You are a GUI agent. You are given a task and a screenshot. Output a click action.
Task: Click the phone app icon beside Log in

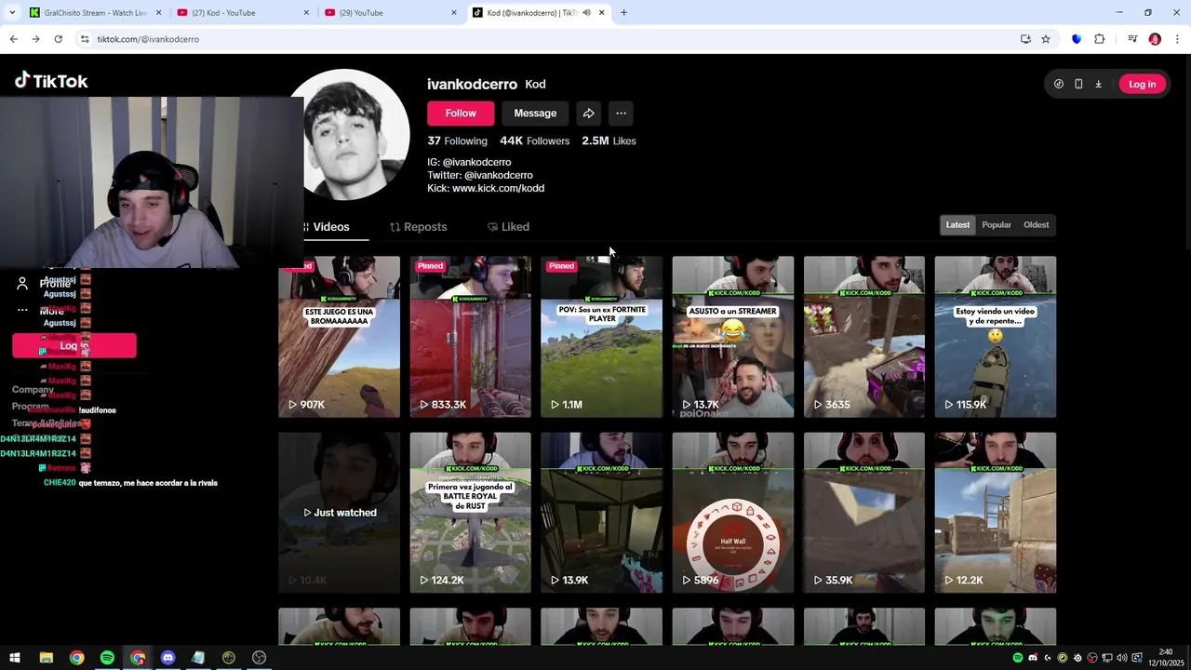click(x=1078, y=84)
